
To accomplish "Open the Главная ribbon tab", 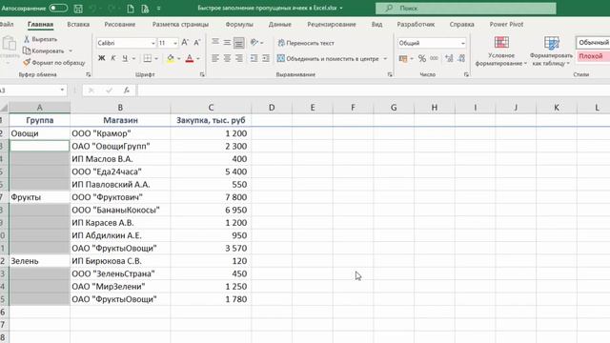I will pos(40,25).
